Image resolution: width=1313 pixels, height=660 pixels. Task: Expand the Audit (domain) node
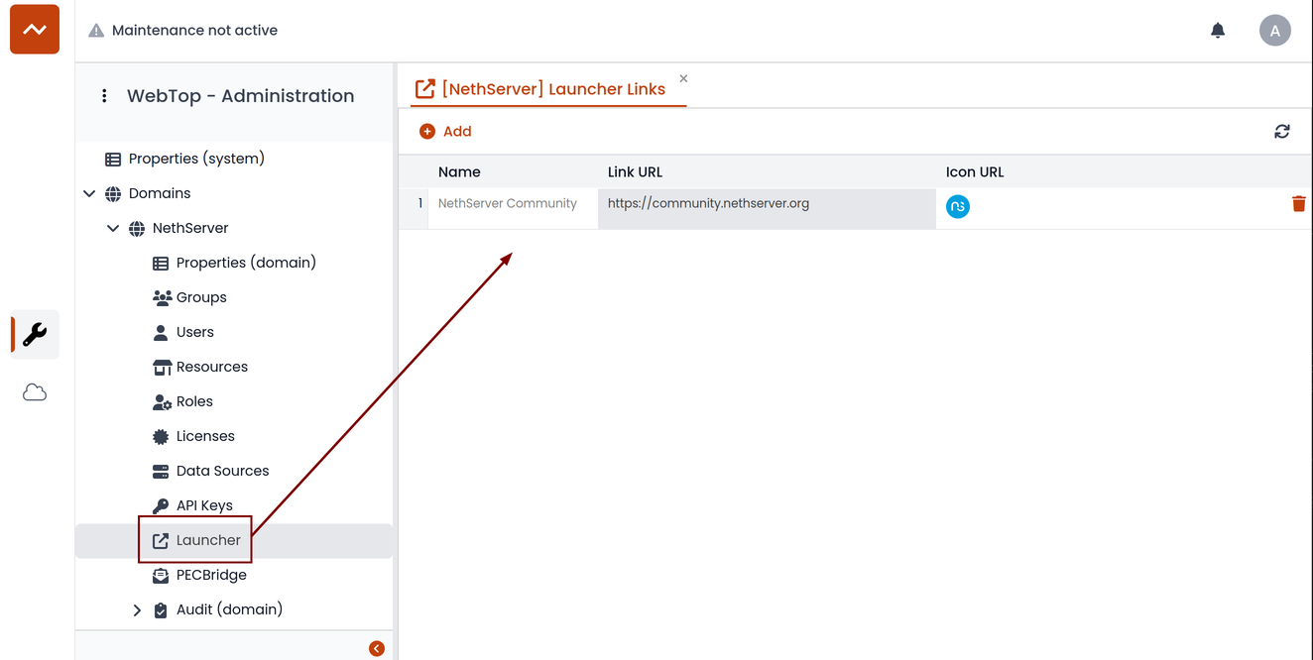tap(137, 610)
